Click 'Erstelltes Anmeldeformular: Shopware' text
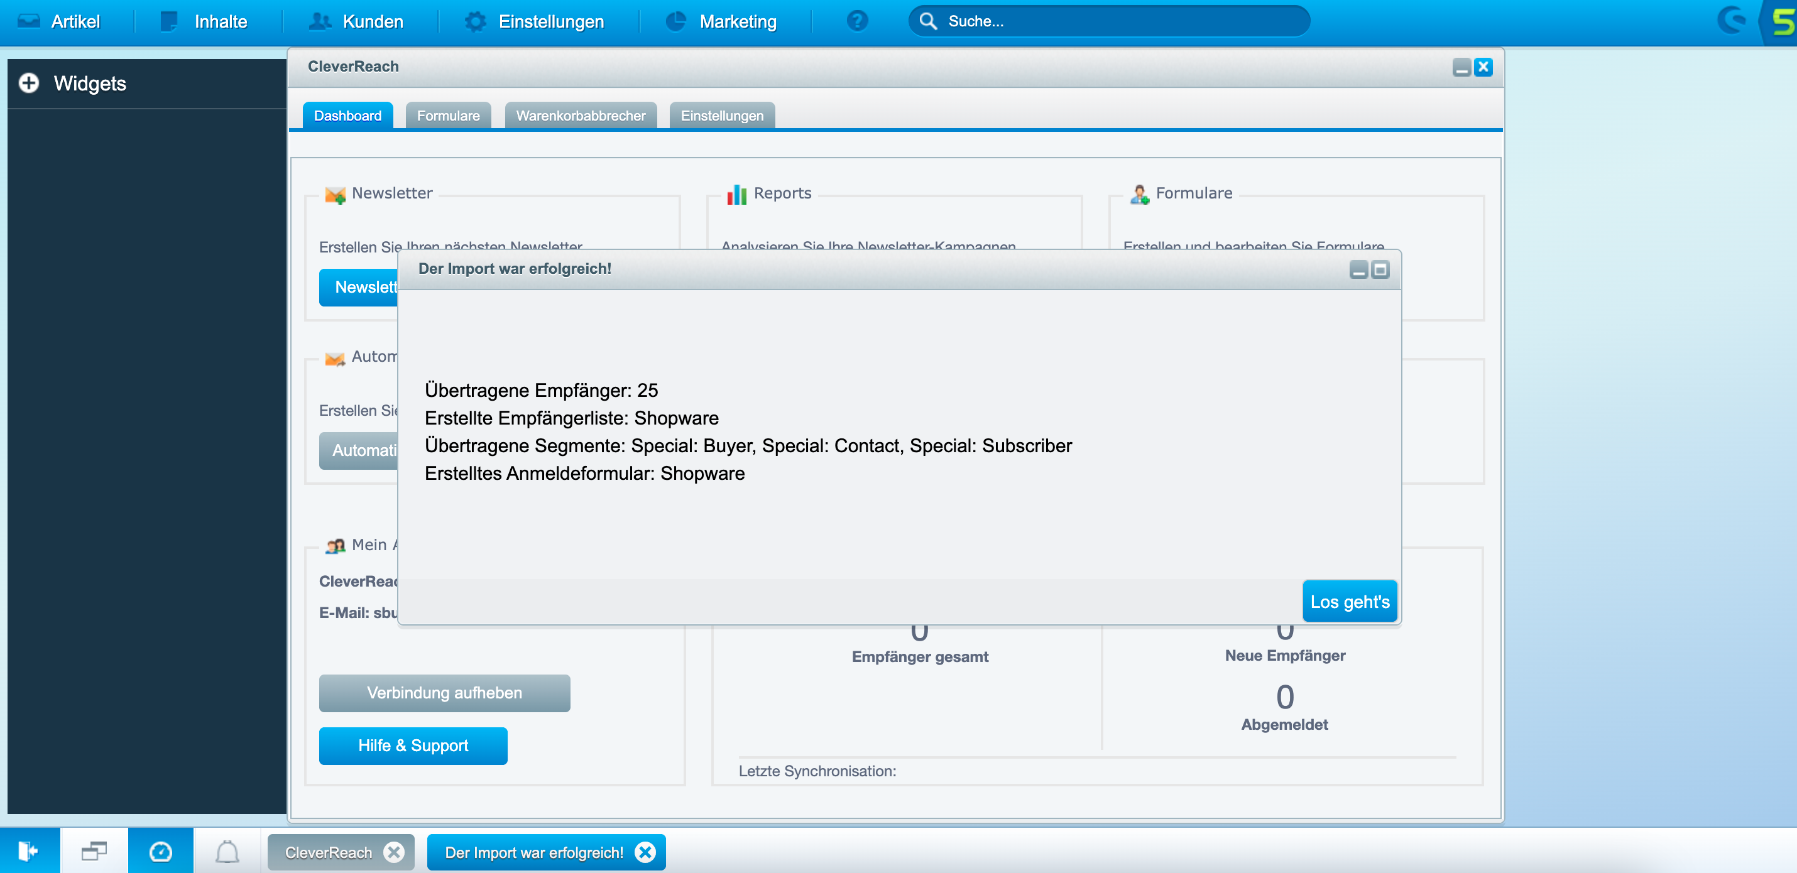Viewport: 1797px width, 873px height. click(584, 474)
